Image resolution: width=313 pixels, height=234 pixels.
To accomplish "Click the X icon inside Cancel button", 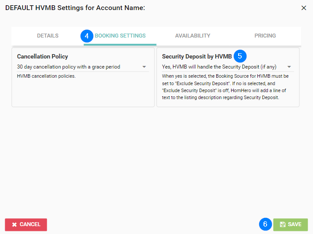I will coord(14,224).
